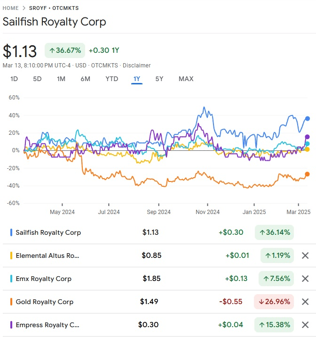Click Elemental Altus +$0.01 change value
This screenshot has width=316, height=338.
point(237,256)
